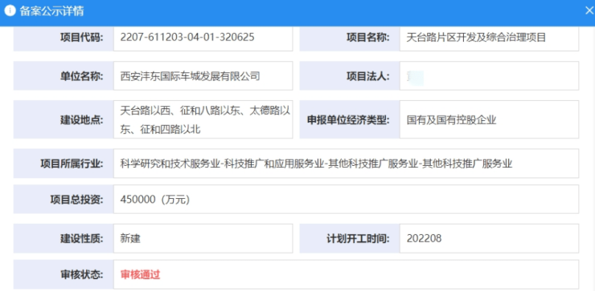595x291 pixels.
Task: Click the 单位名称 field 西安沣东国际车城发展有限公司
Action: click(x=203, y=76)
